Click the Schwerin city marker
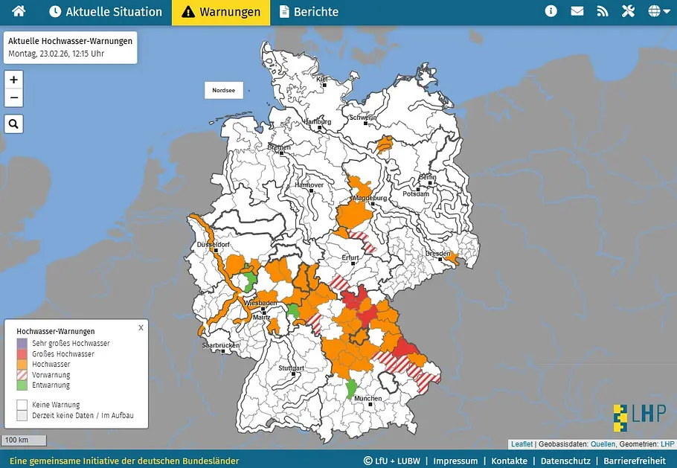 (x=366, y=124)
